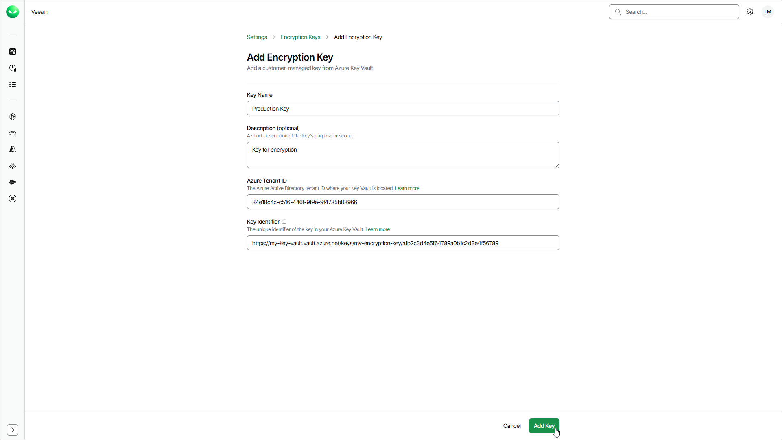Open the Dashboard sidebar icon

[x=13, y=52]
